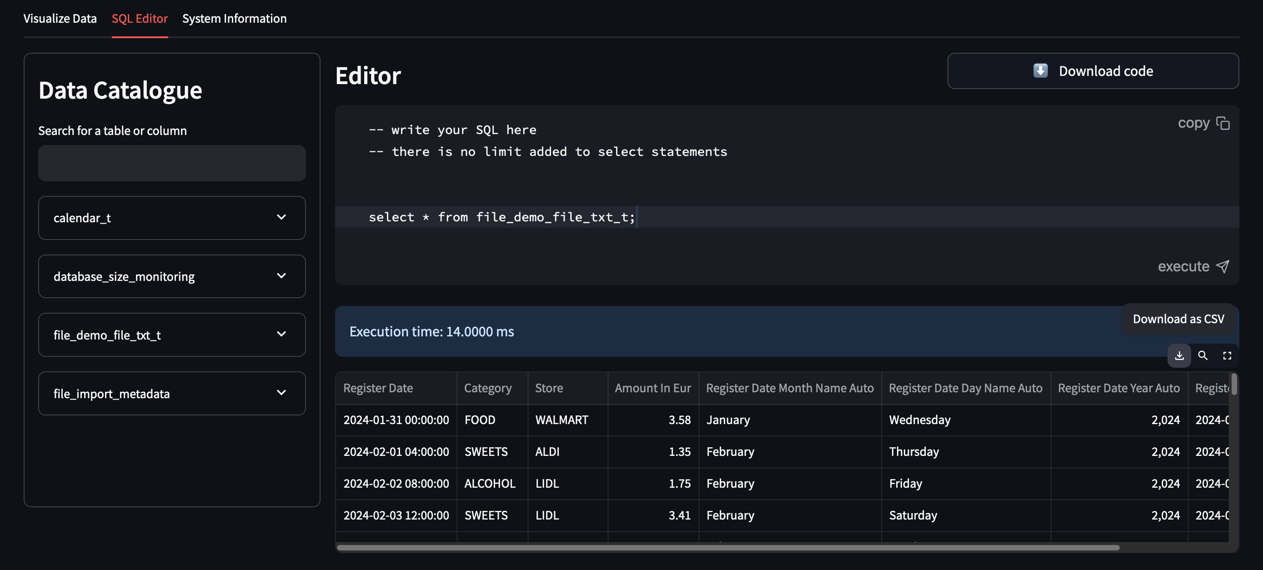Click the Download as CSV tooltip button
This screenshot has height=570, width=1263.
coord(1178,319)
